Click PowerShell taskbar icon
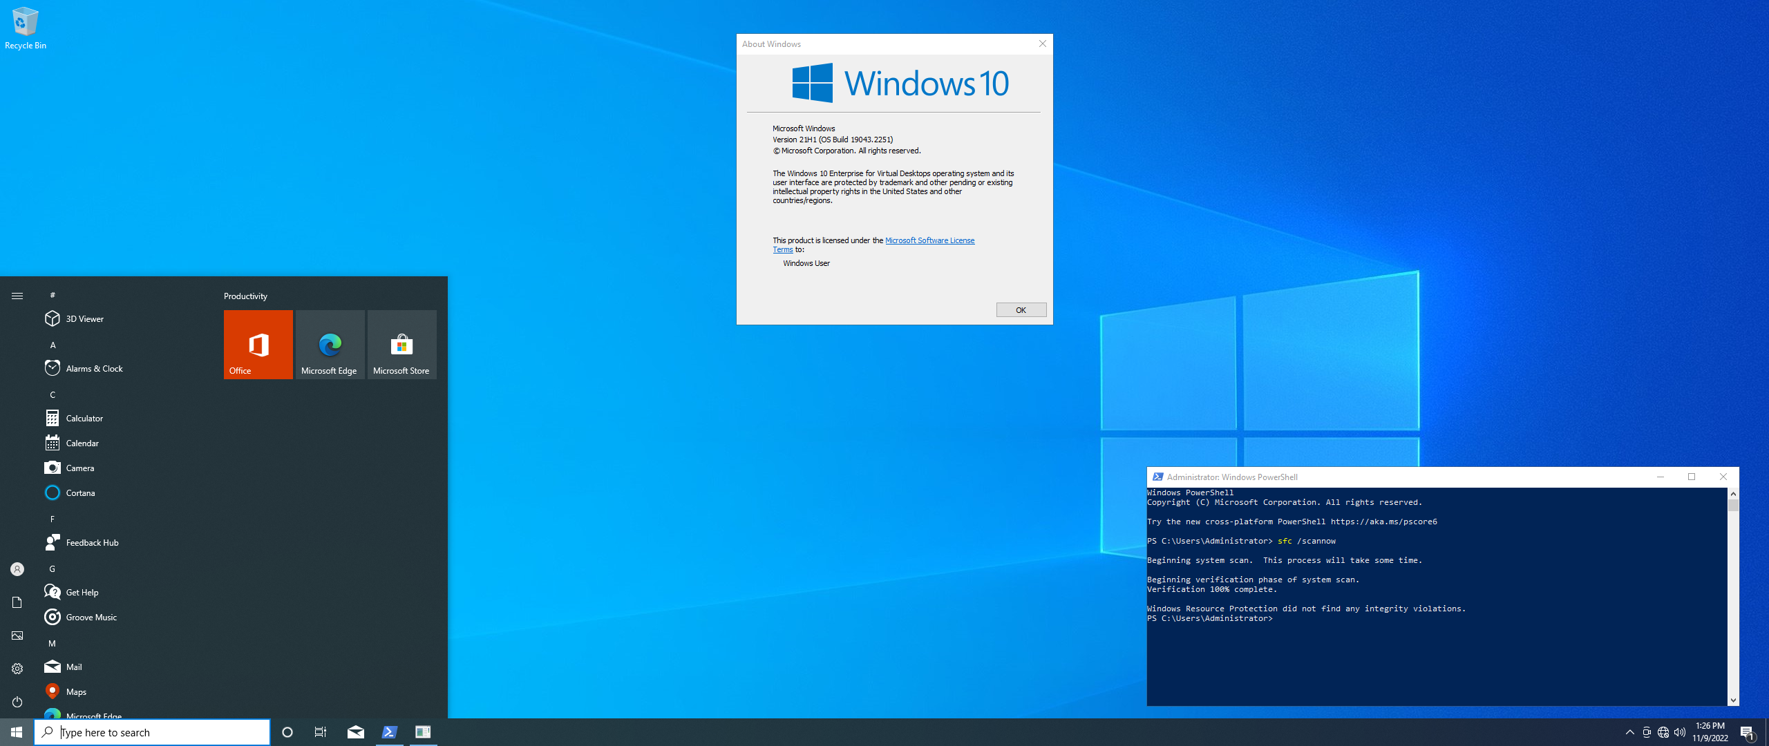The width and height of the screenshot is (1769, 746). [389, 732]
